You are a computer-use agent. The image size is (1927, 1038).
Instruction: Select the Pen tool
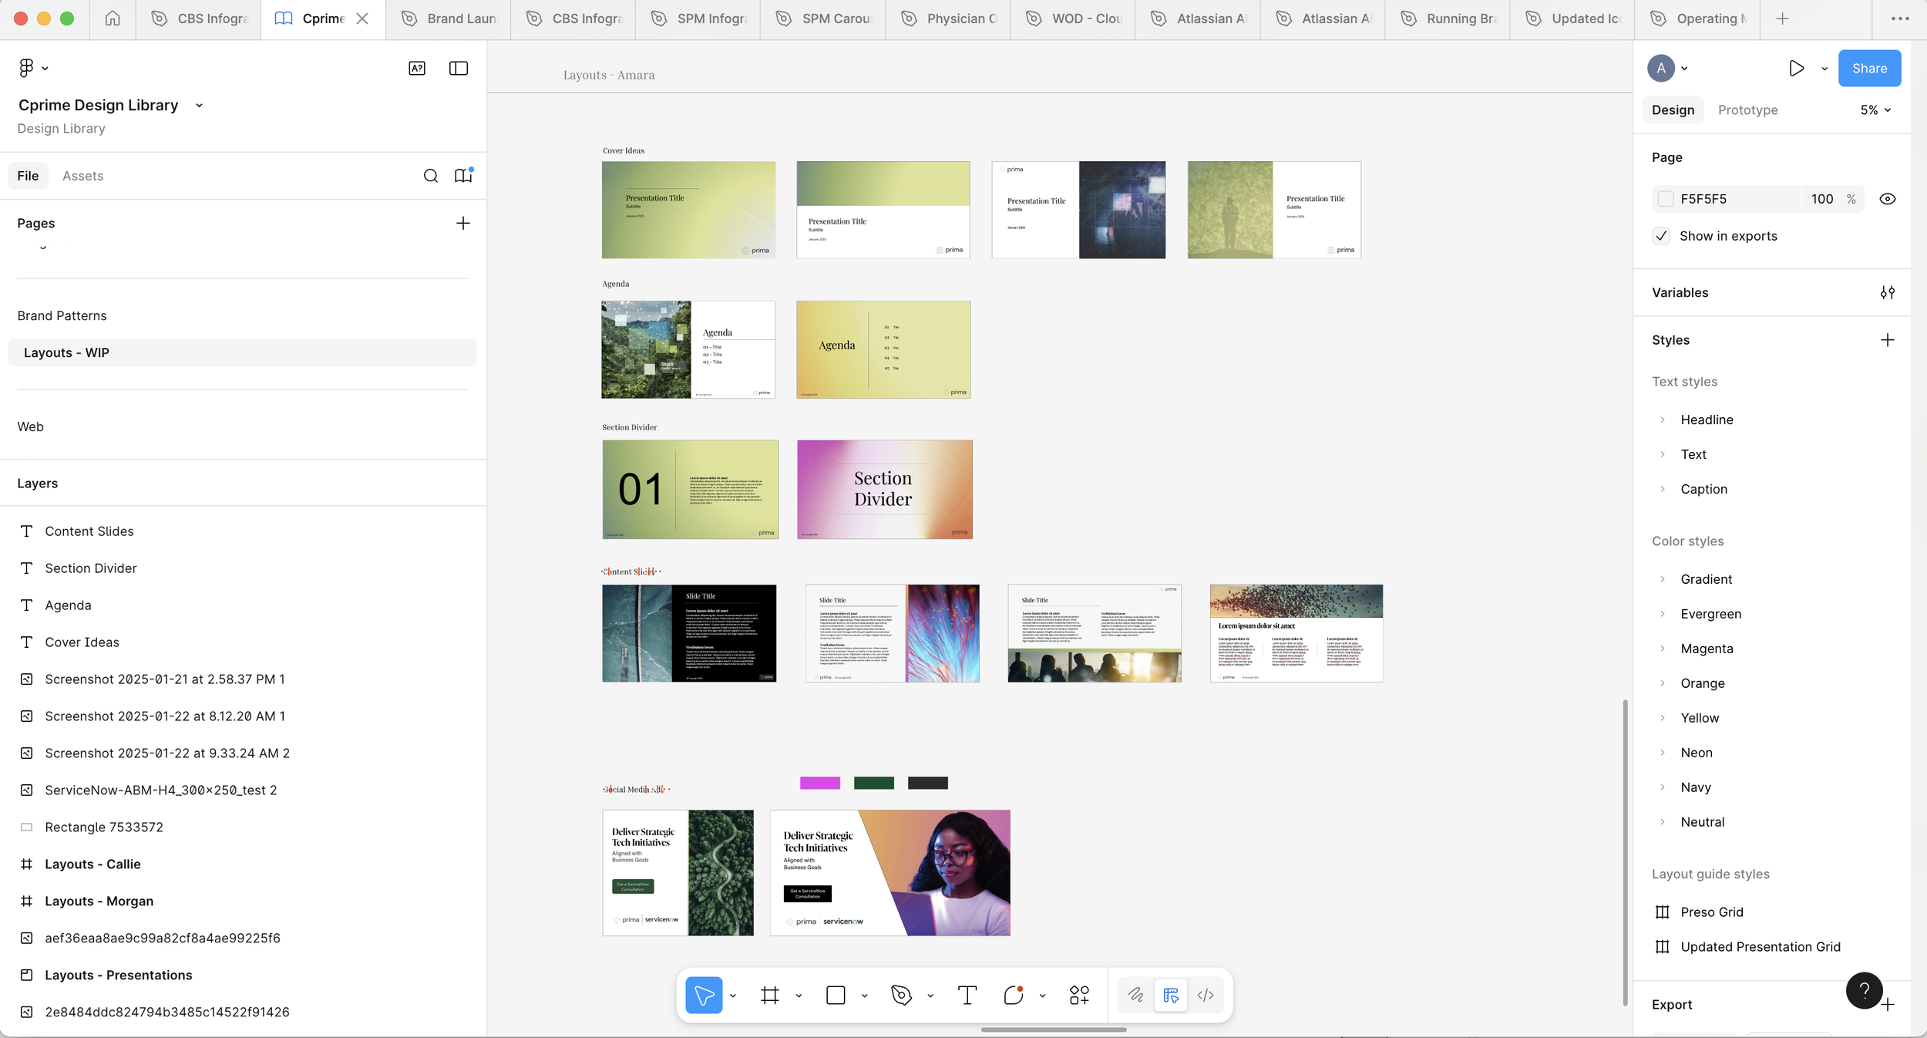tap(901, 995)
